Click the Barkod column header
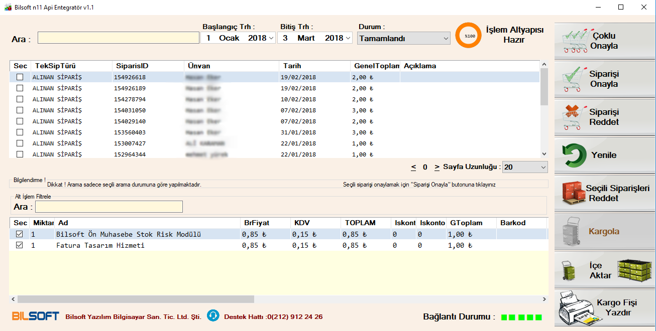This screenshot has width=656, height=331. point(521,223)
